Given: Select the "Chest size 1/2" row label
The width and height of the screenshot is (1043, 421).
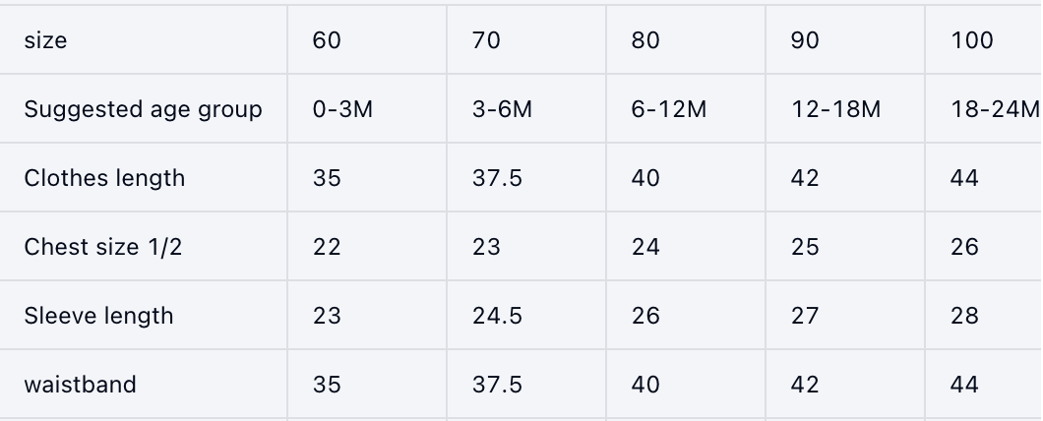Looking at the screenshot, I should click(x=103, y=247).
